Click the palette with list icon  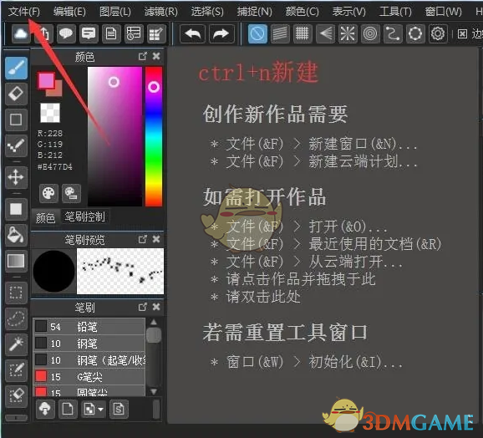(x=72, y=193)
